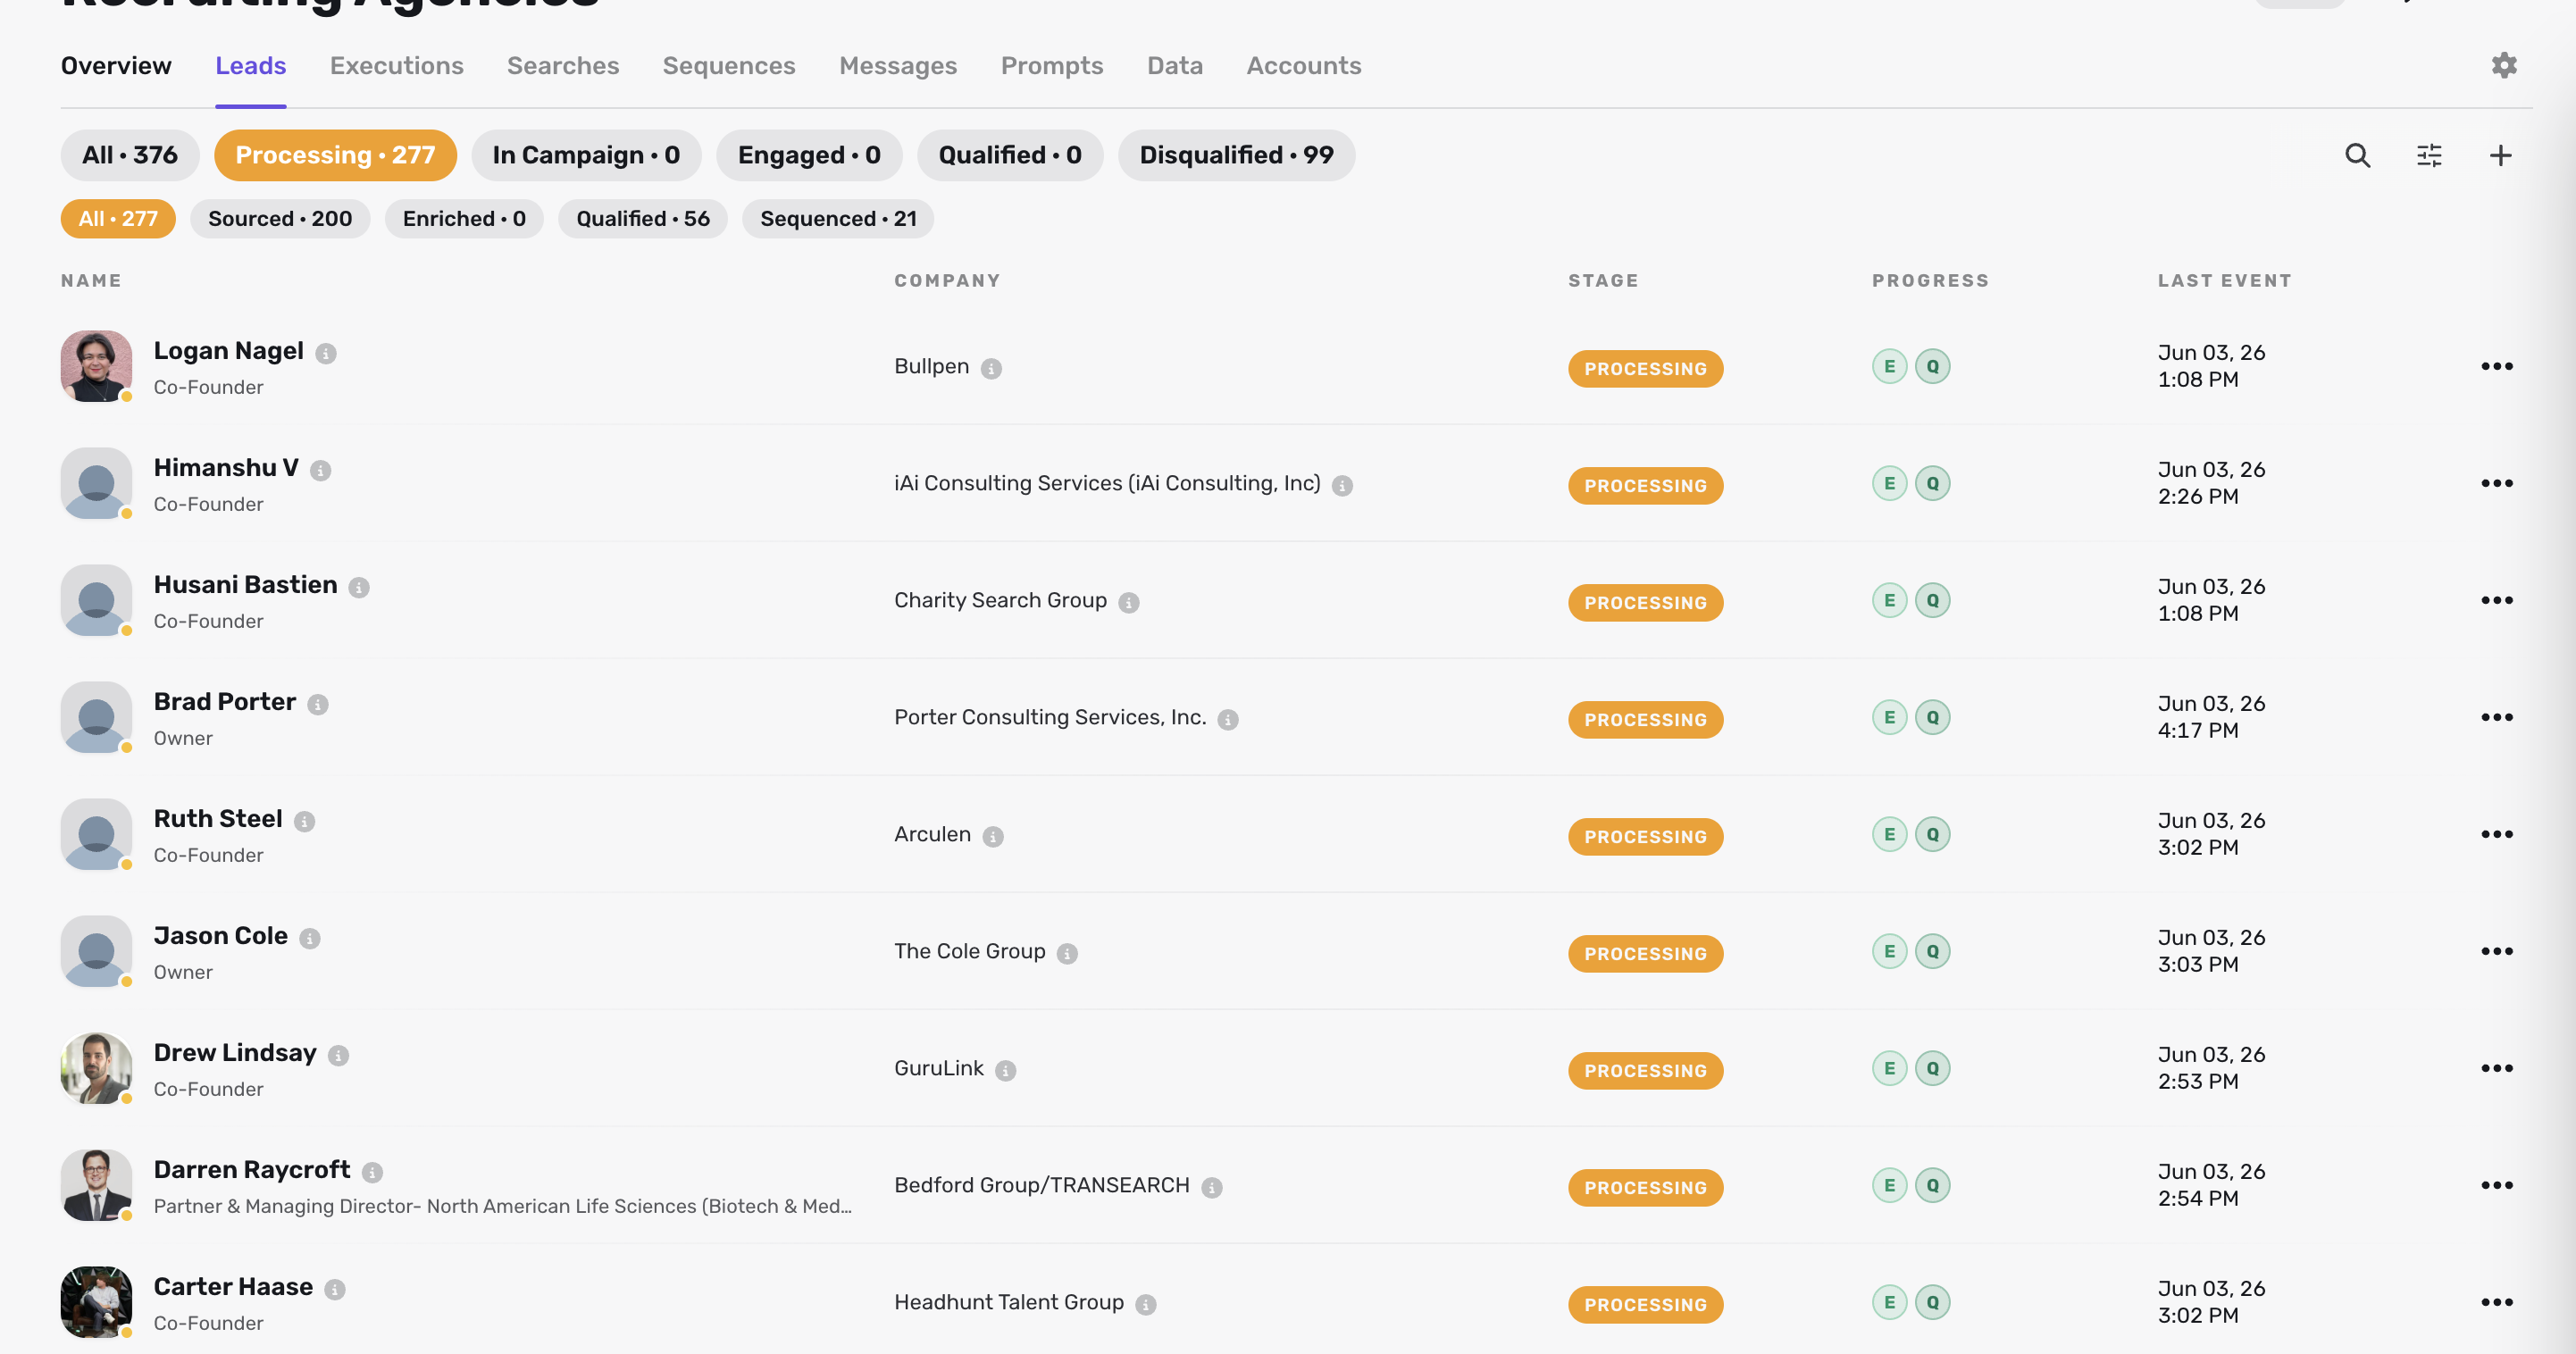Open info icon beside Charity Search Group

(x=1129, y=602)
